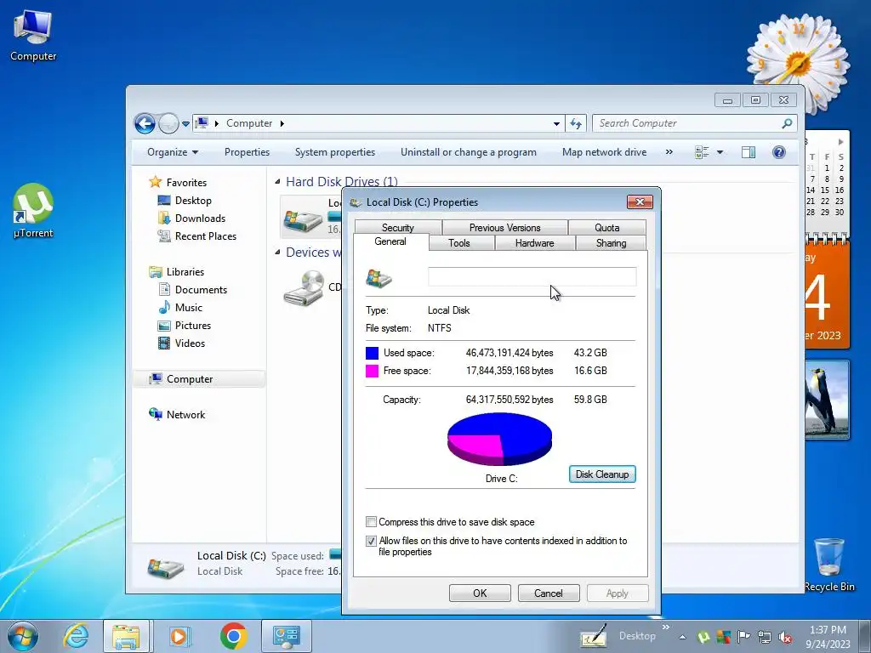The height and width of the screenshot is (653, 871).
Task: Collapse the Devices with removable storage group
Action: click(277, 252)
